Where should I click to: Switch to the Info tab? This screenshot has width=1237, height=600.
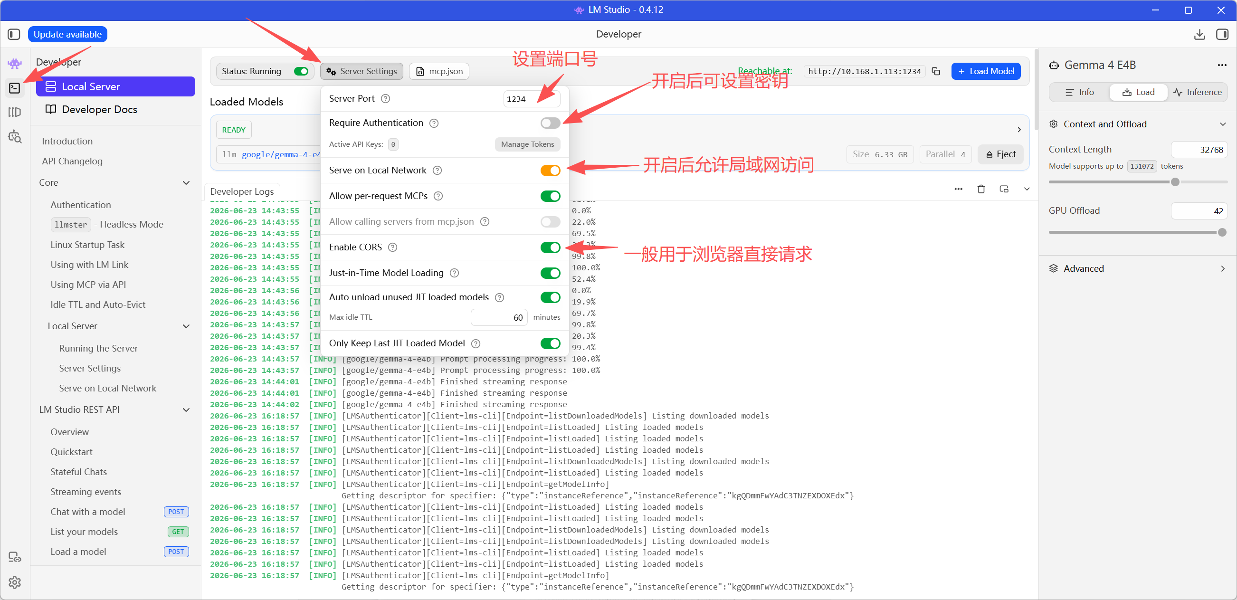click(x=1079, y=92)
